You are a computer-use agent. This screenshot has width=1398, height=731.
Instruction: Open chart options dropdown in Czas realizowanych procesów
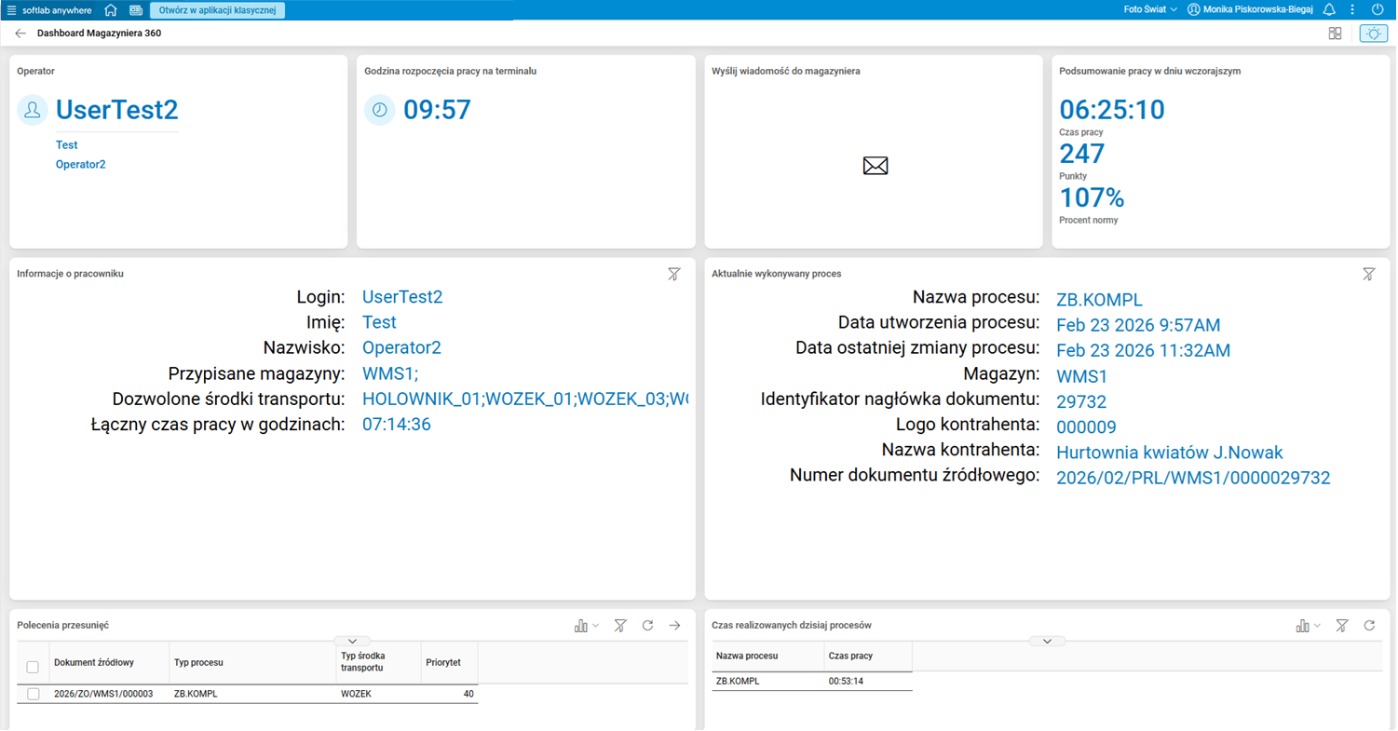coord(1309,626)
